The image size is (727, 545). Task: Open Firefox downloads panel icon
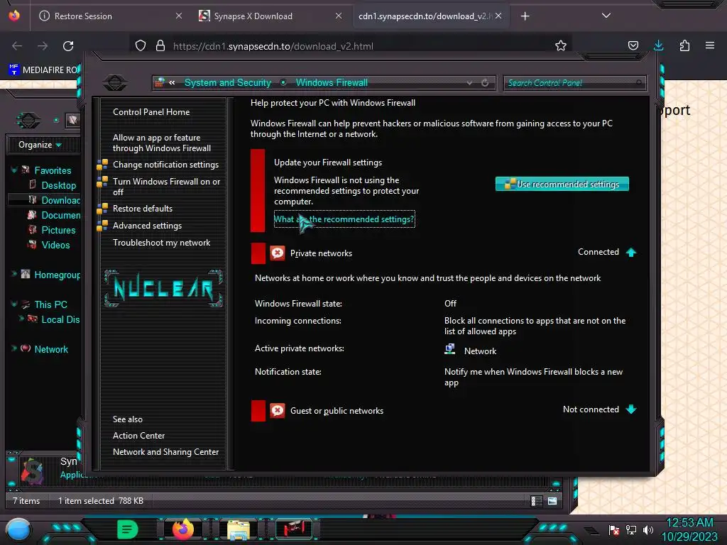coord(658,45)
